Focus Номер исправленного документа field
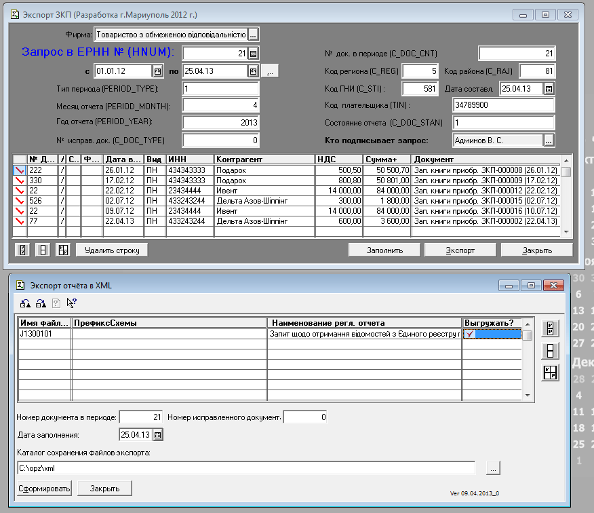Viewport: 594px width, 513px height. point(305,417)
